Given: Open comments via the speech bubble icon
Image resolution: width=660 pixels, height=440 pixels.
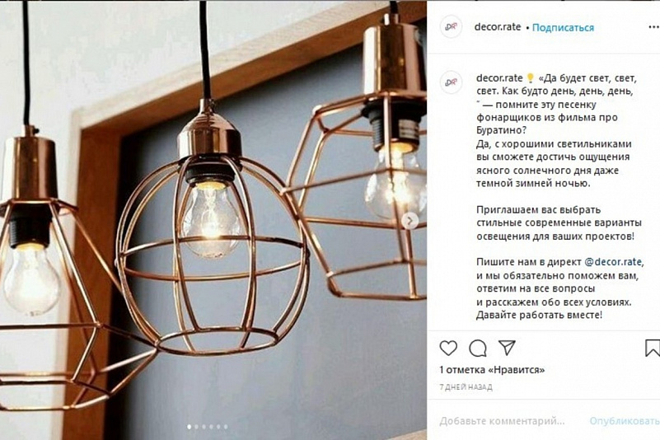Looking at the screenshot, I should (x=478, y=349).
